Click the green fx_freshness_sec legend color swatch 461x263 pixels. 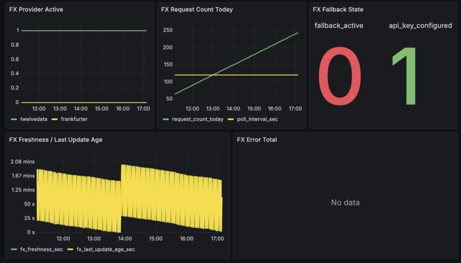(x=13, y=249)
